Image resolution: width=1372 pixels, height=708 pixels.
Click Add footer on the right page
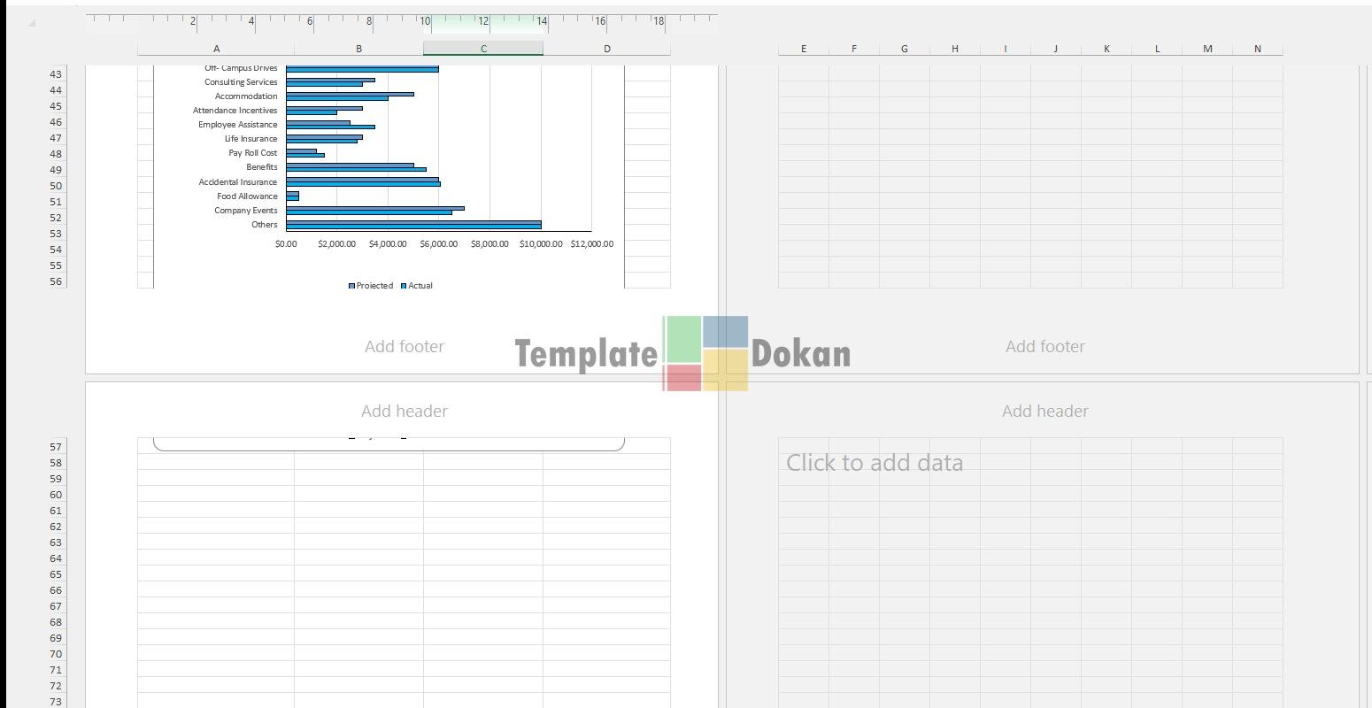(x=1044, y=347)
